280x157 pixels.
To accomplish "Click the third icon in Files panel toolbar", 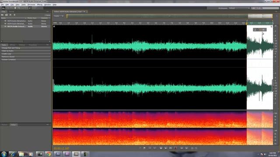I will point(10,15).
